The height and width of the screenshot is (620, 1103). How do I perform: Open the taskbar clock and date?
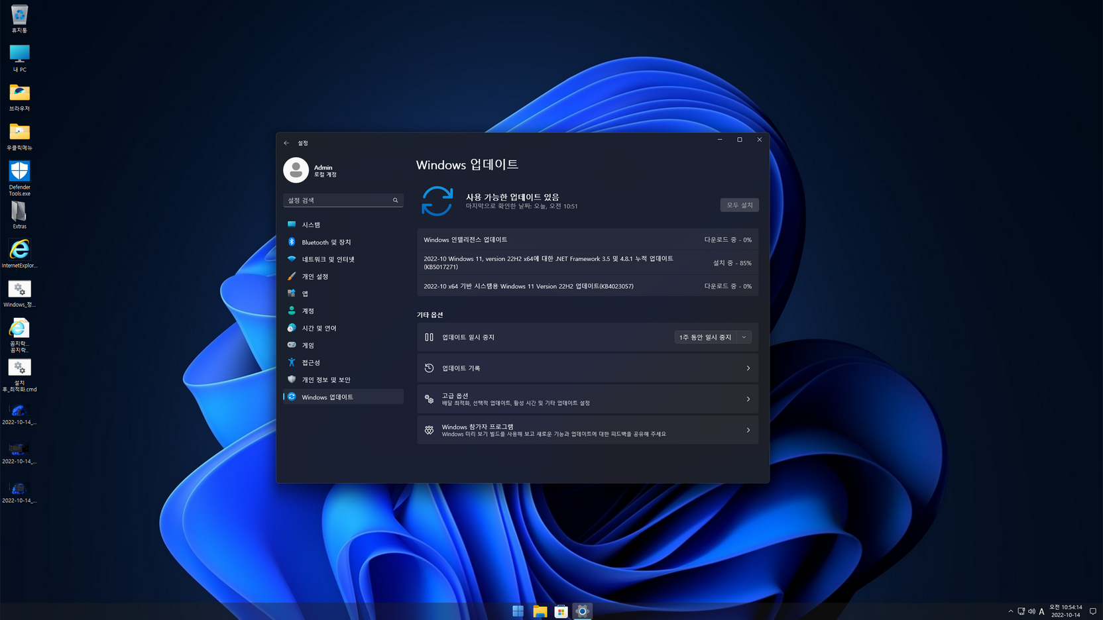pyautogui.click(x=1065, y=611)
